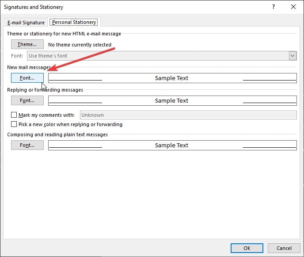Open Font settings for plain text messages
The width and height of the screenshot is (304, 257).
(x=27, y=145)
